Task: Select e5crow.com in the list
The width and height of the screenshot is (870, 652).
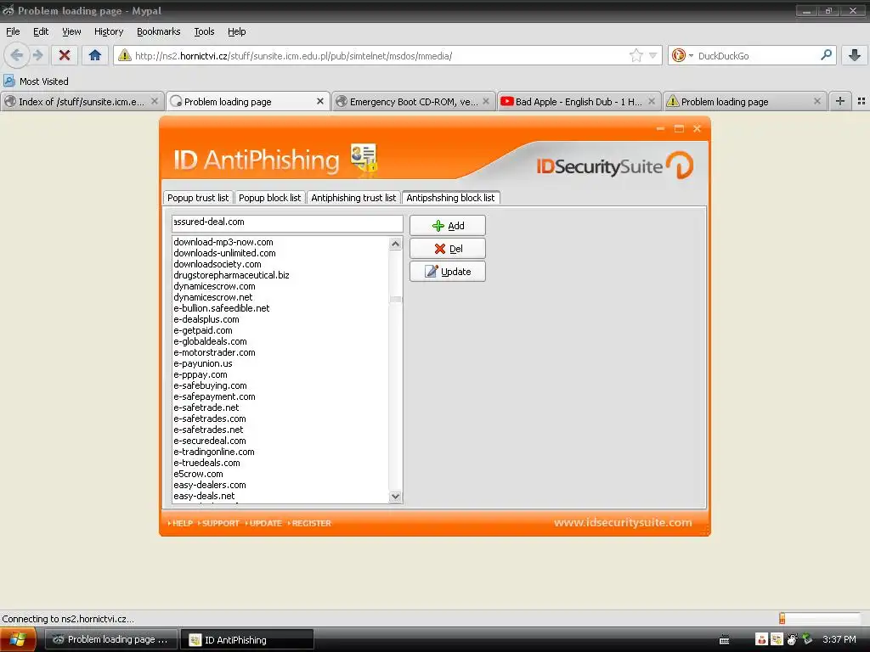Action: [198, 474]
